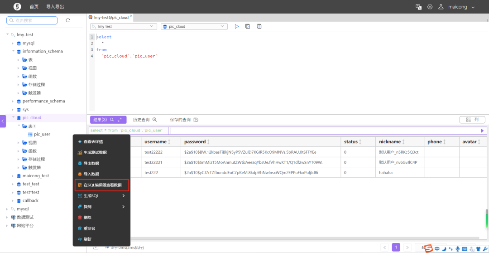
Task: Click the previous page arrow in pagination
Action: click(x=385, y=248)
